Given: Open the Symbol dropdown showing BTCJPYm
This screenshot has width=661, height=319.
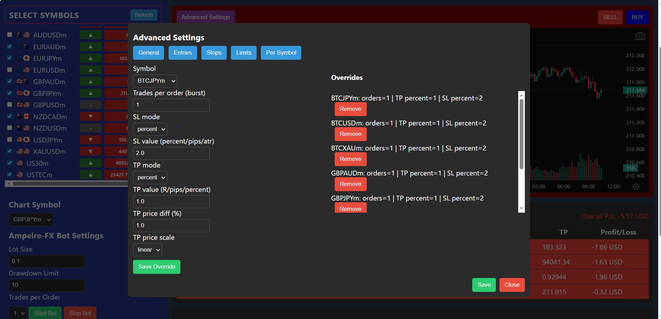Looking at the screenshot, I should point(155,81).
